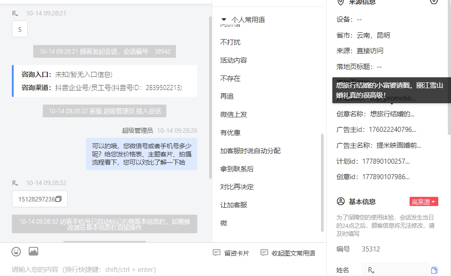Click the 访客手机号已自动标记 notice
The width and height of the screenshot is (451, 276).
pyautogui.click(x=105, y=224)
